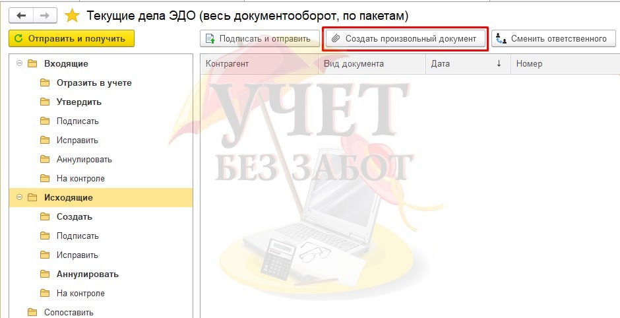Sort by Дата column header
The width and height of the screenshot is (620, 318).
[468, 64]
